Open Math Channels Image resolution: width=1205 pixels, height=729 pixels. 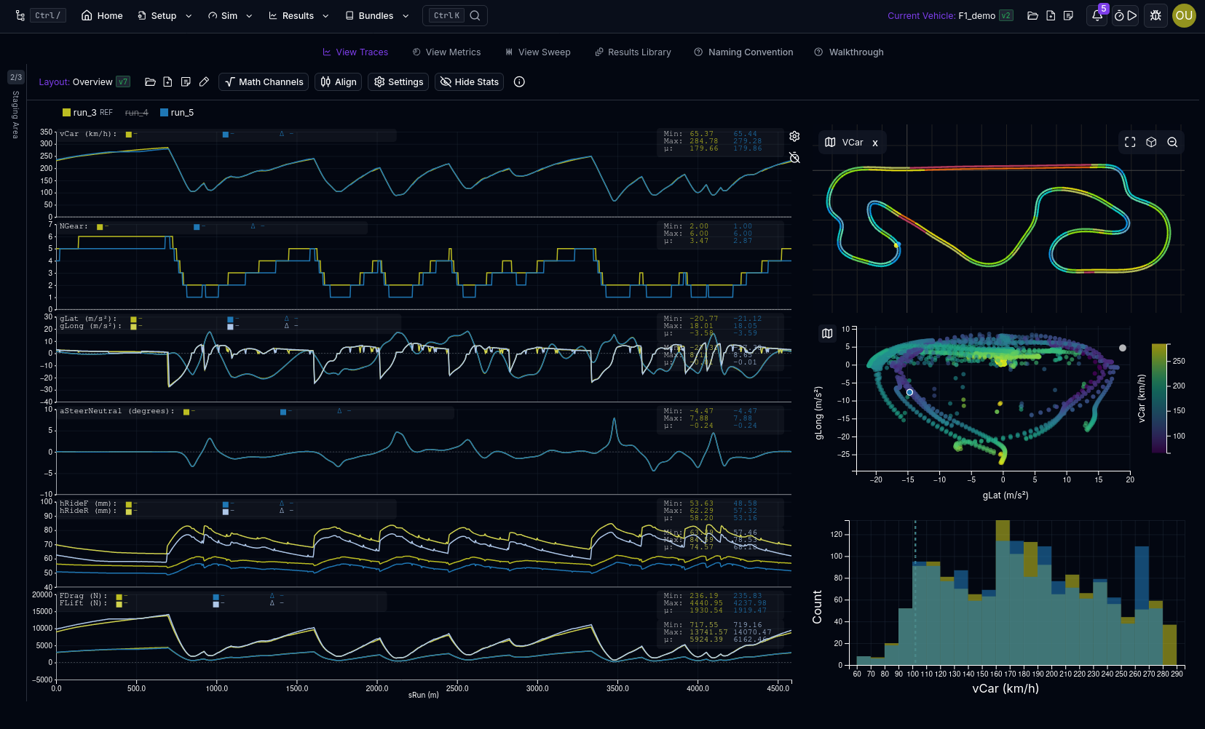click(264, 81)
